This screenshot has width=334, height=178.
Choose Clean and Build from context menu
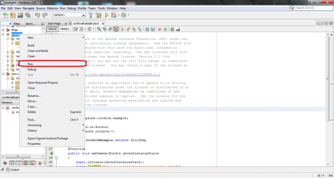tap(52, 51)
